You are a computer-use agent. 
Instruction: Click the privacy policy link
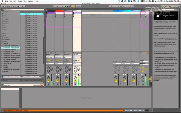point(157,79)
